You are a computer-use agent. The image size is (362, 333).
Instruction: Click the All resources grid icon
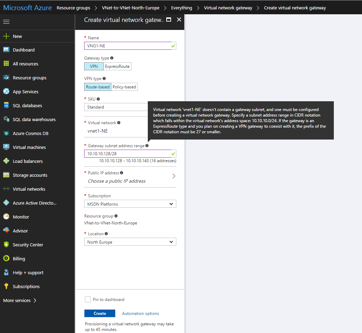click(6, 64)
